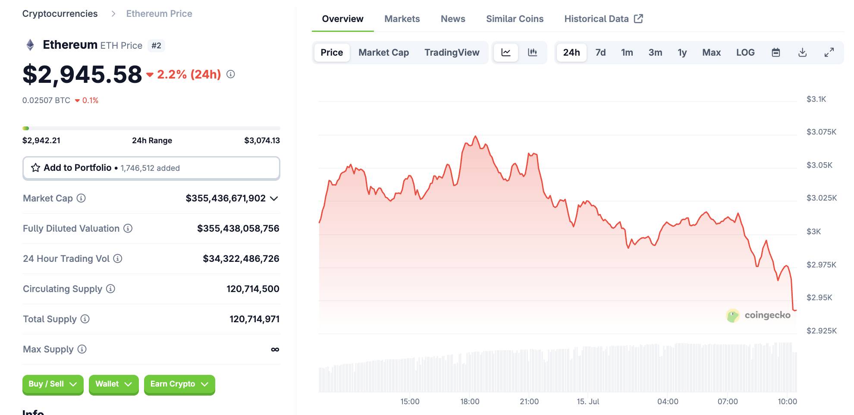
Task: Click the $3,074.13 range high value
Action: 262,141
